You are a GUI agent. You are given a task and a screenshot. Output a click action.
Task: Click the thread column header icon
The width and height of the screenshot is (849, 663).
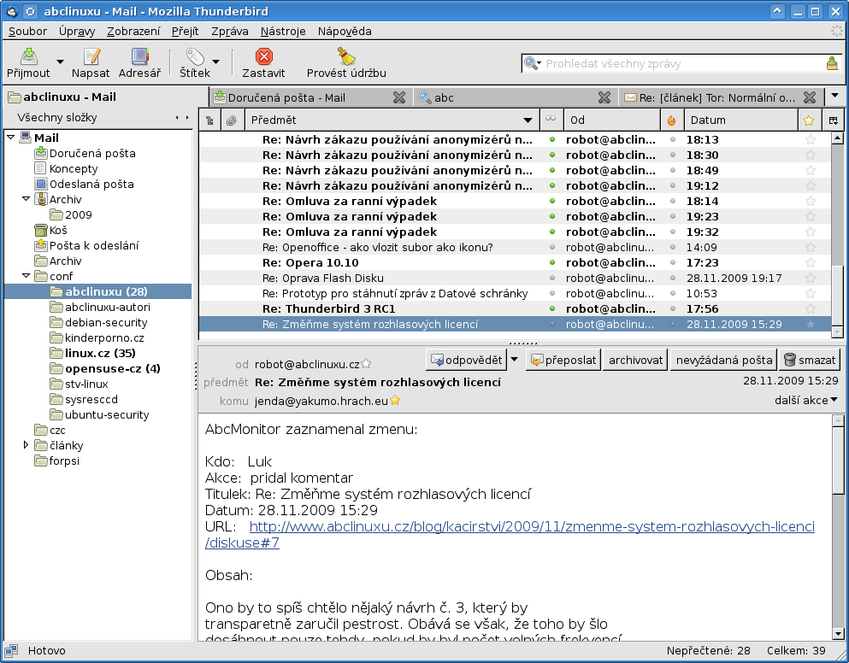point(209,120)
